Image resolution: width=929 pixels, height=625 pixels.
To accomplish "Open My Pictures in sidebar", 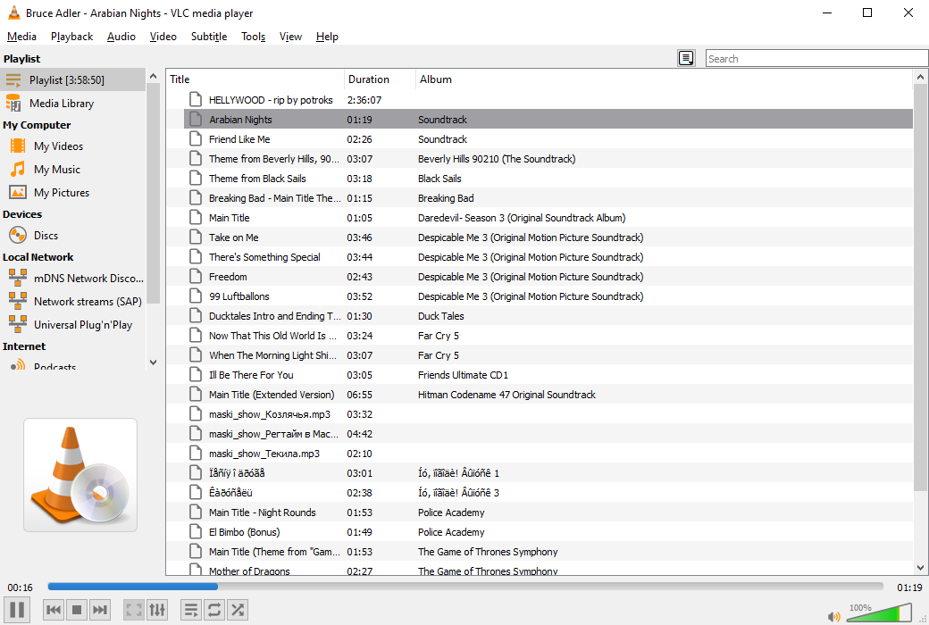I will [73, 193].
